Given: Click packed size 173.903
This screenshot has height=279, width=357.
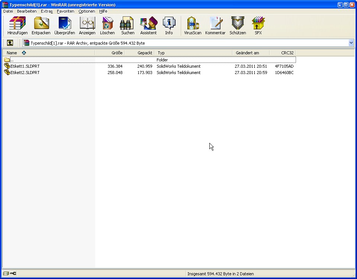Looking at the screenshot, I should tap(145, 73).
